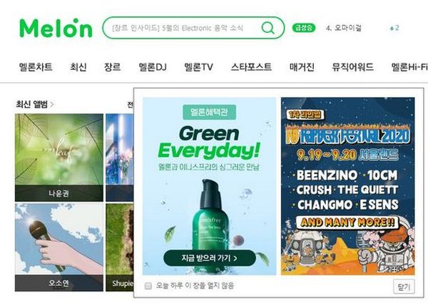Open the 나윤권 album thumbnail
The height and width of the screenshot is (303, 428).
point(59,158)
